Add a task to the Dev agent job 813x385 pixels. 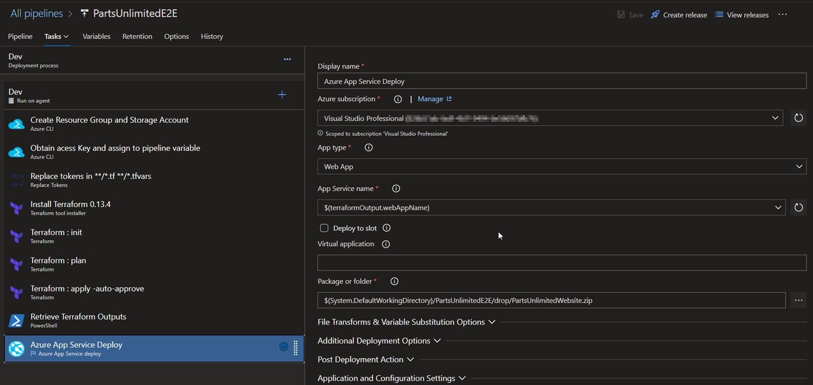pos(282,94)
